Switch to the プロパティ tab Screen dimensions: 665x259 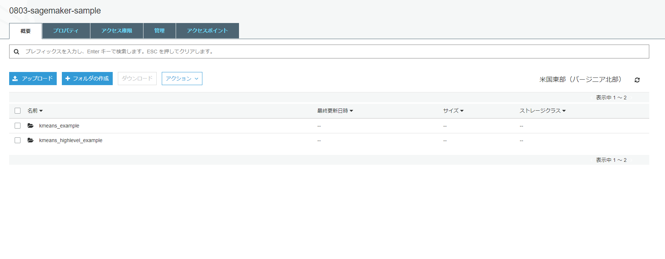point(66,31)
